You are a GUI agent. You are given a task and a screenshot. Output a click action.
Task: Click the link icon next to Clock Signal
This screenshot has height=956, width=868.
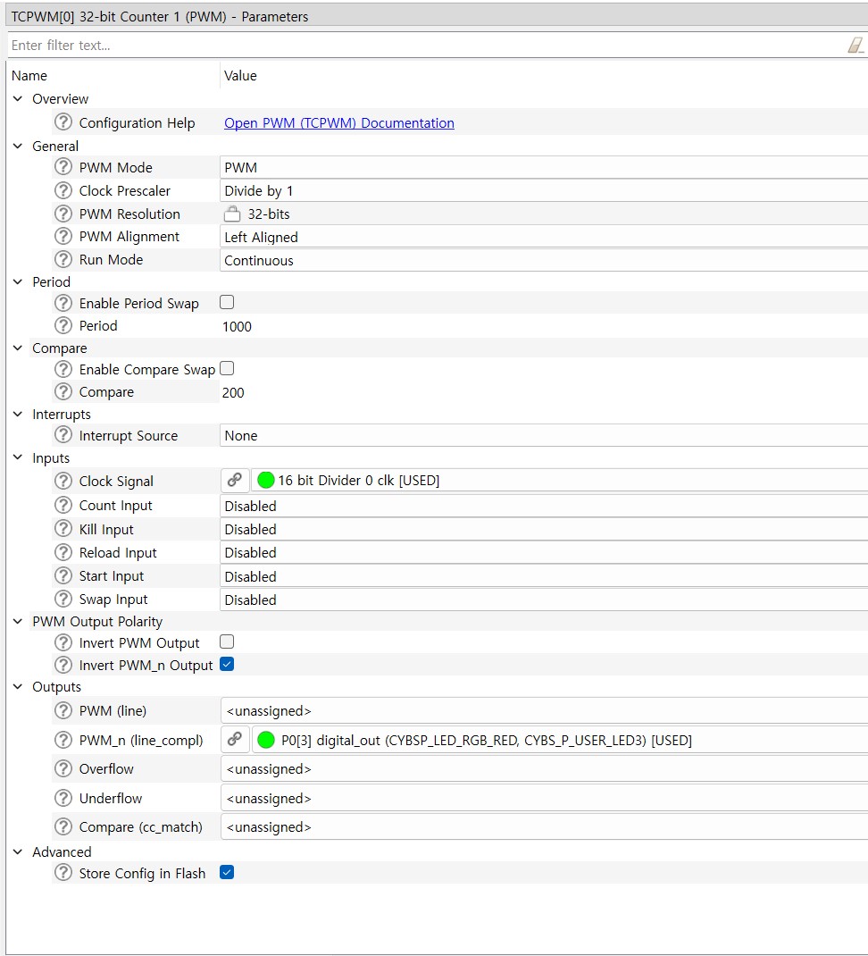click(235, 480)
